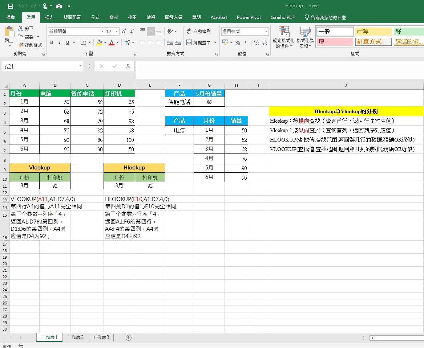
Task: Expand the Name Box dropdown arrow
Action: [x=80, y=66]
